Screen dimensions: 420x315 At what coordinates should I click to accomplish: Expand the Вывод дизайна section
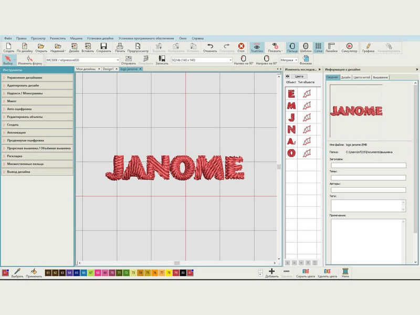(37, 172)
